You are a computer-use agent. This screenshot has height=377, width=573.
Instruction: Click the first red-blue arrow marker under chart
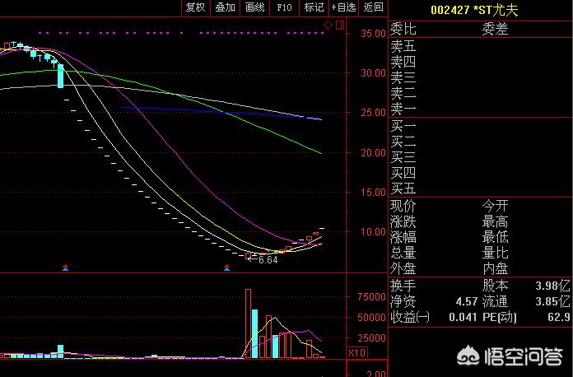click(65, 268)
